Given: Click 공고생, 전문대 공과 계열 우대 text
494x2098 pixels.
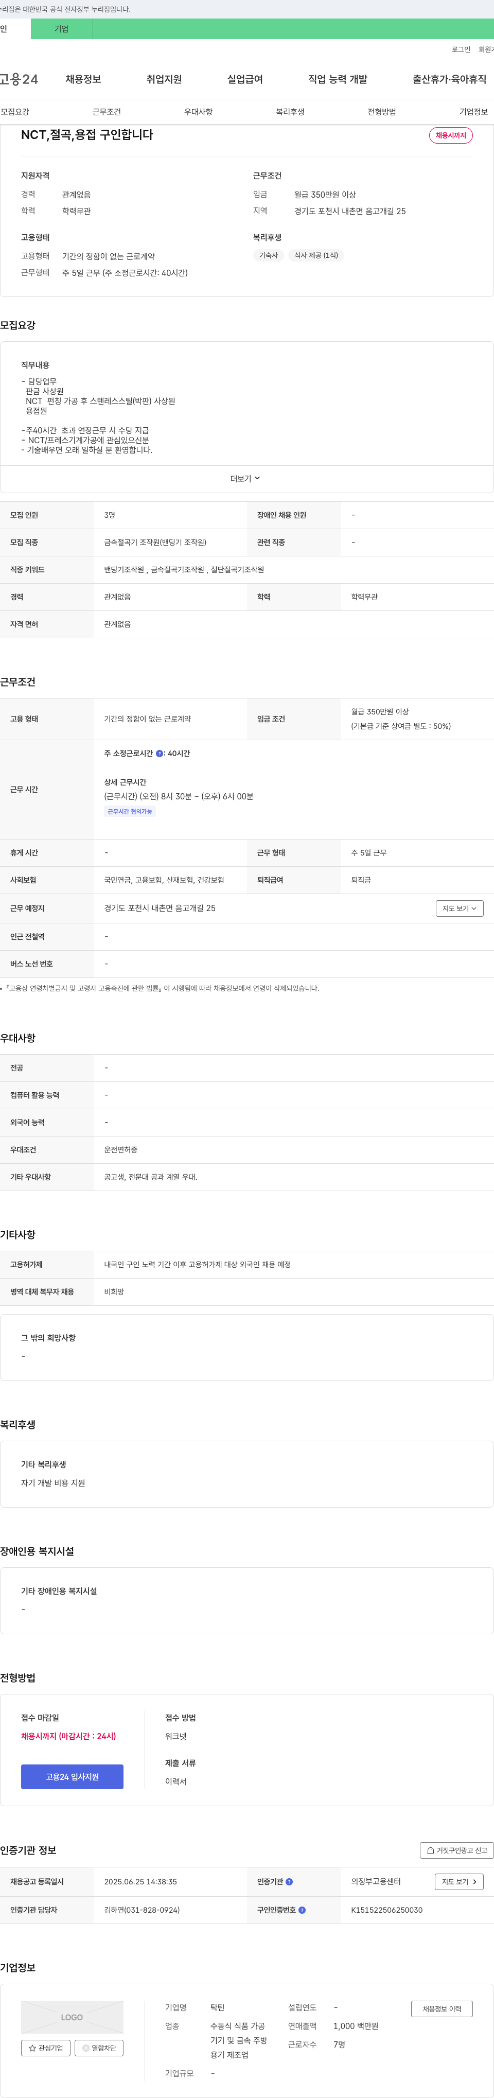Looking at the screenshot, I should click(x=151, y=1177).
